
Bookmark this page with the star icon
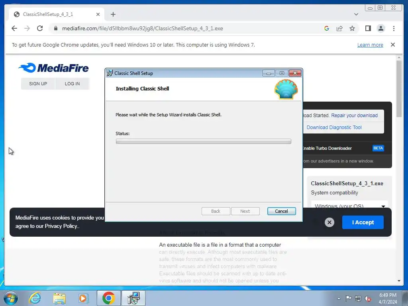click(x=352, y=28)
